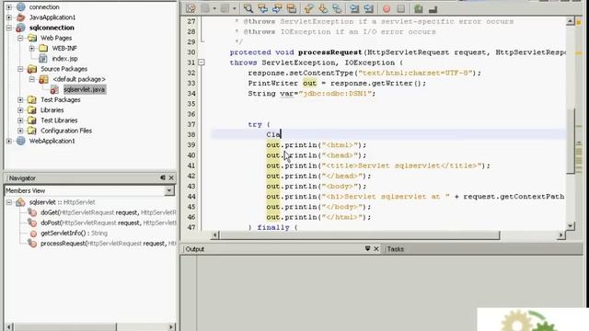Collapse the Web Pages folder
589x331 pixels.
tap(20, 38)
